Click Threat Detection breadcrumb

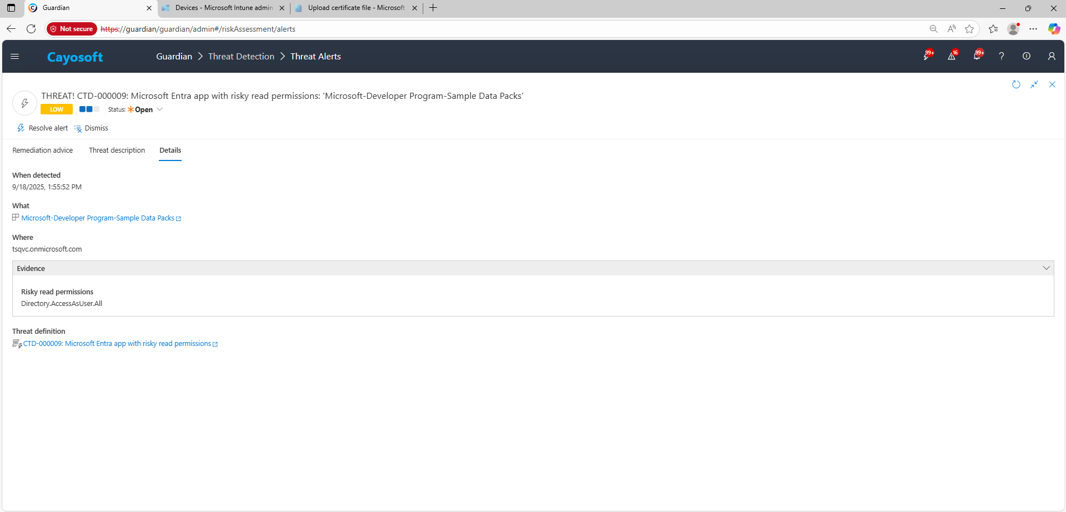241,57
